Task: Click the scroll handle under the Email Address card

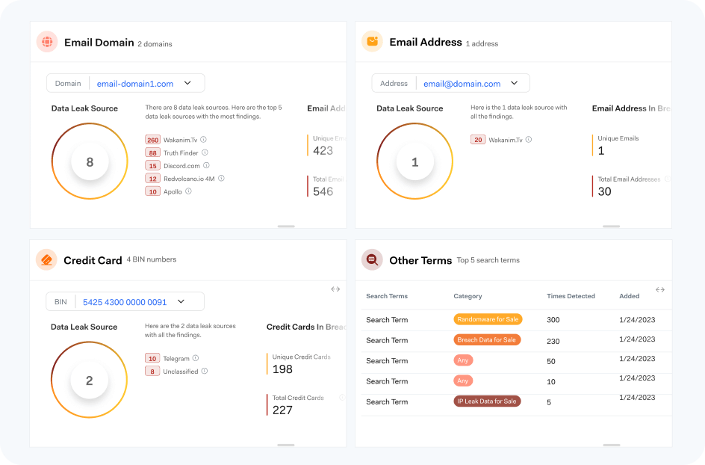Action: click(x=612, y=227)
